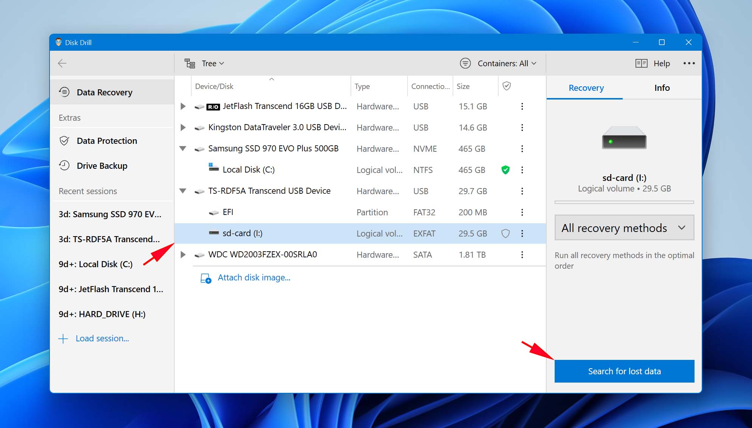Viewport: 752px width, 428px height.
Task: Click green protection shield on Local Disk (C:)
Action: (505, 170)
